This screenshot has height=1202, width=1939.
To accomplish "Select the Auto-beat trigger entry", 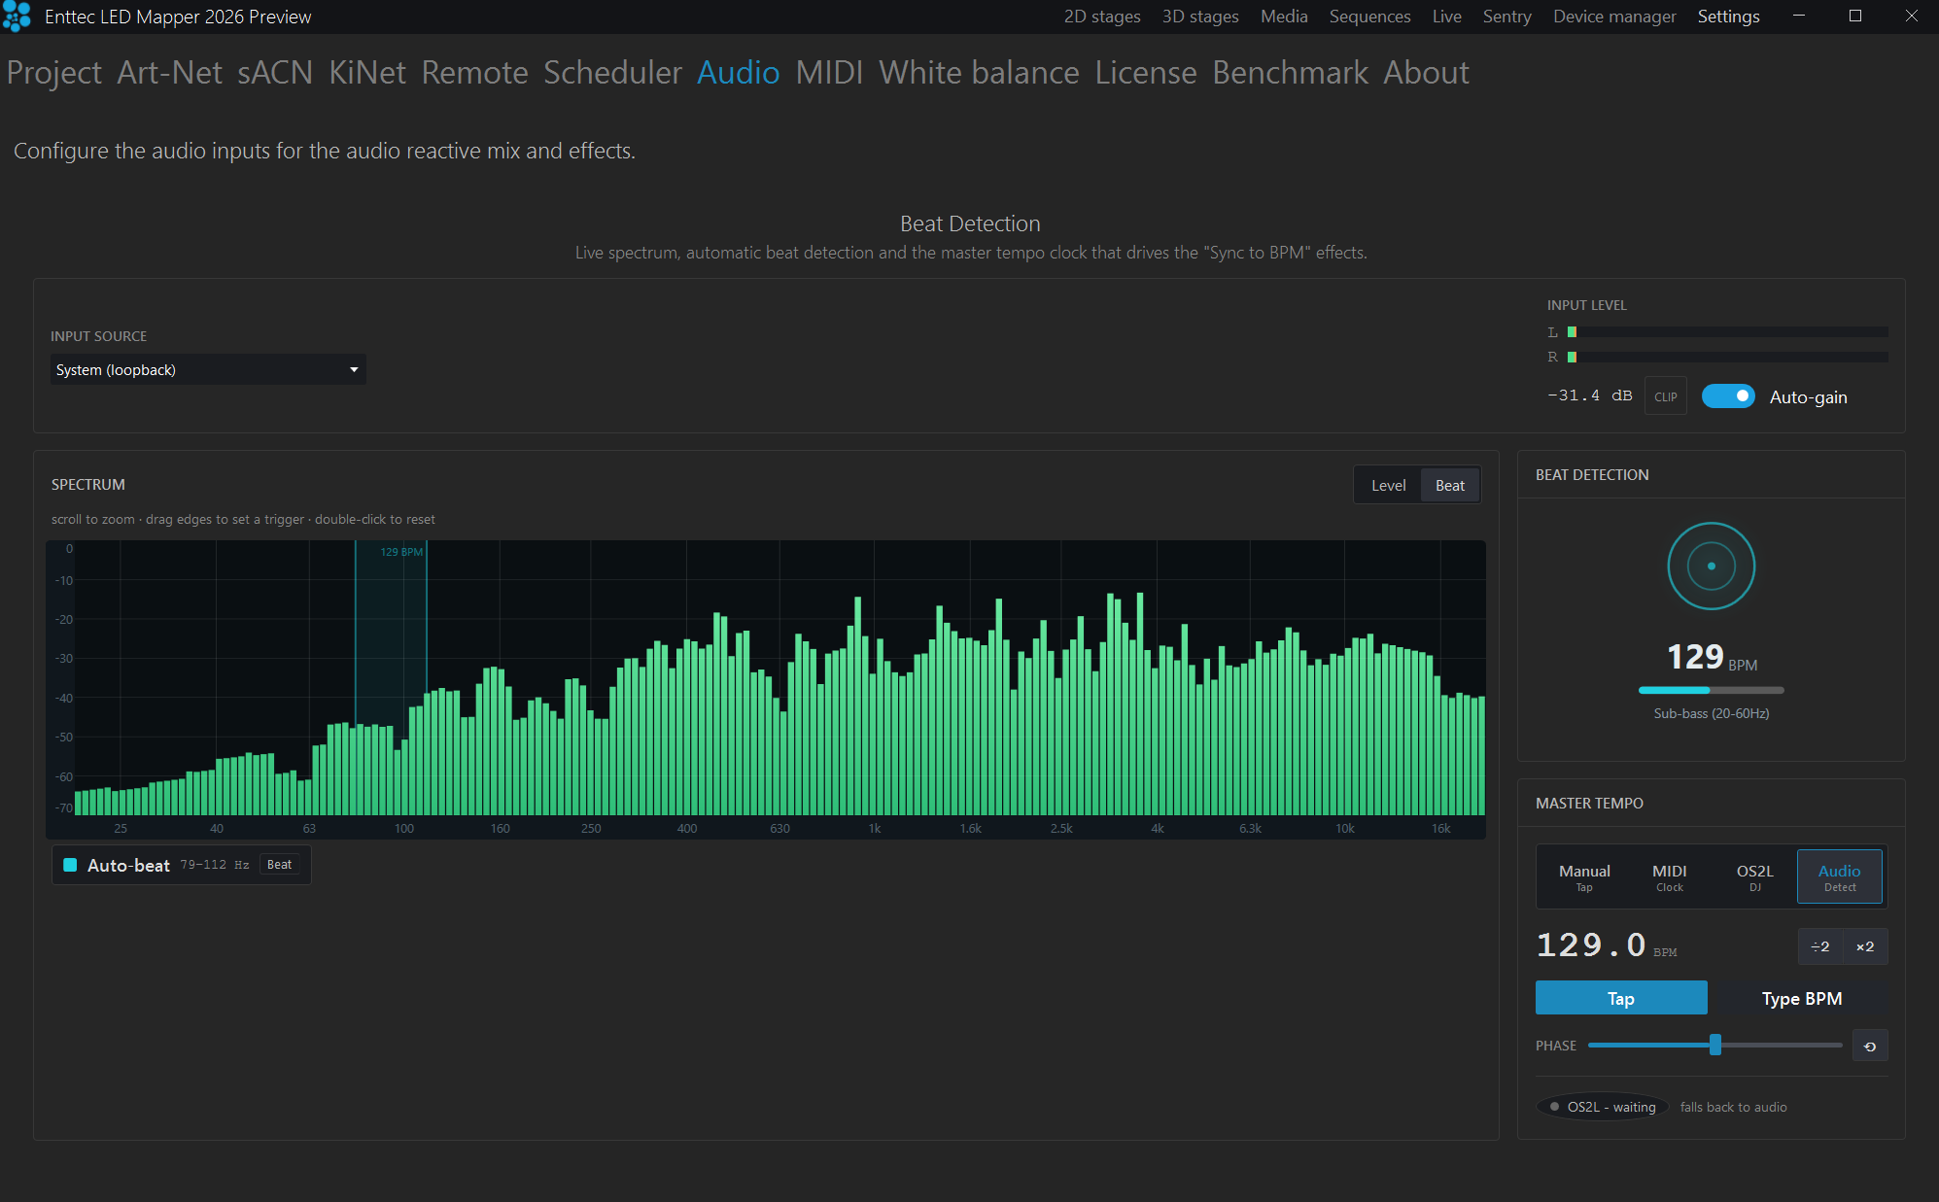I will tap(182, 865).
